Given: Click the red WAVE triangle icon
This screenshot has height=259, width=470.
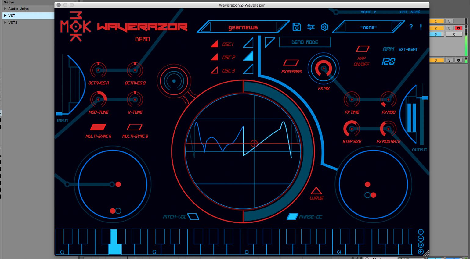Looking at the screenshot, I should click(316, 191).
